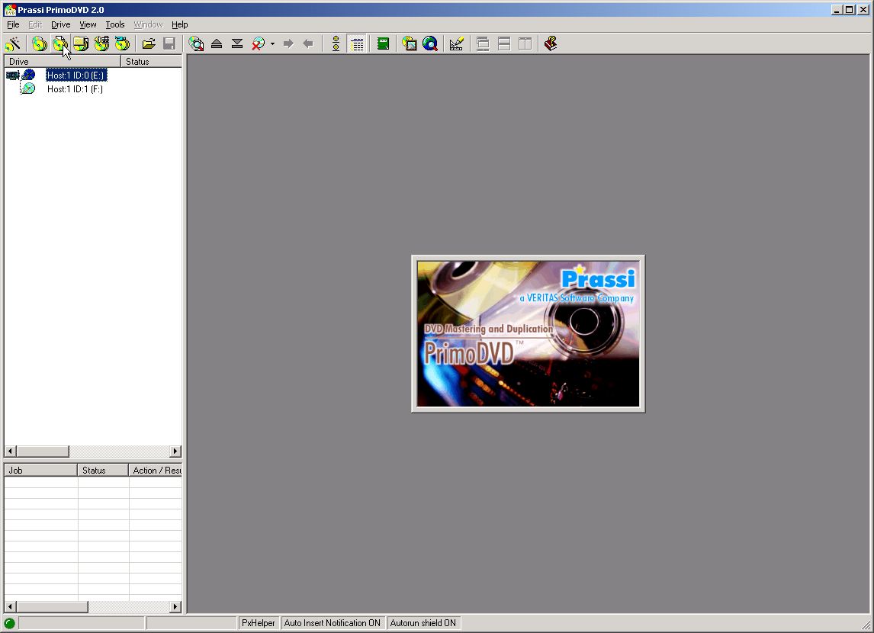Click the Prassi PrimoDVD title bar icon

(10, 9)
